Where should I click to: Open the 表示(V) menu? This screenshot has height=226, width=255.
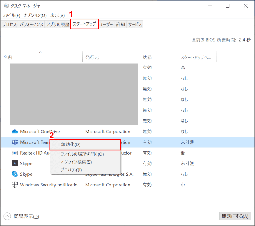click(x=58, y=16)
